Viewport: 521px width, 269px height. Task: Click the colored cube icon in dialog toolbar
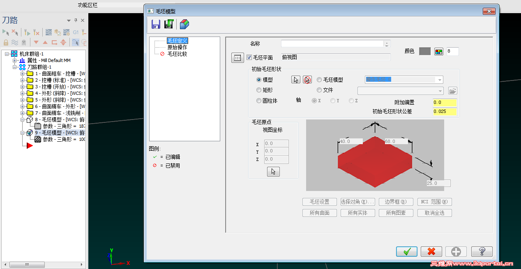click(184, 24)
